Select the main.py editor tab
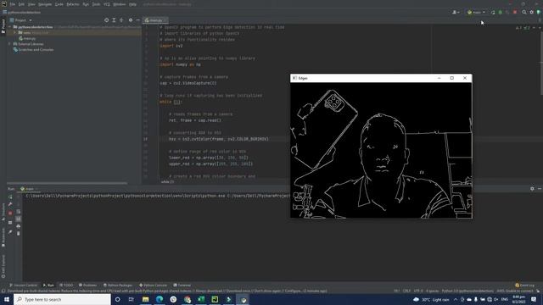The width and height of the screenshot is (543, 305). (155, 20)
